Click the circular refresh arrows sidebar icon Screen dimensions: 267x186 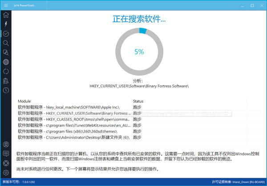point(6,71)
